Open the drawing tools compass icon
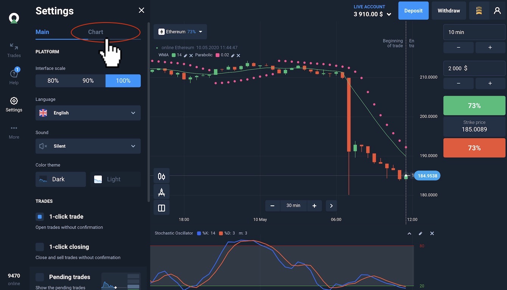This screenshot has height=290, width=507. [x=162, y=192]
